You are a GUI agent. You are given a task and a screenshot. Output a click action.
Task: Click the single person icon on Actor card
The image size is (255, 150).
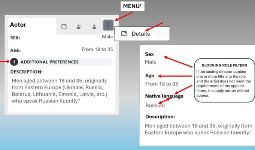point(94,27)
